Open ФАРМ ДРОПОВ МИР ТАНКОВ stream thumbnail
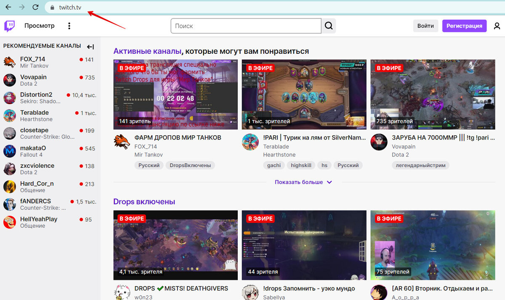This screenshot has height=300, width=505. (x=175, y=94)
